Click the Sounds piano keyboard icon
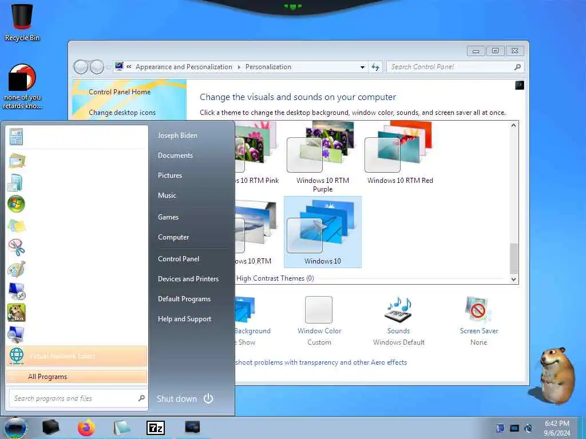The width and height of the screenshot is (586, 439). tap(398, 309)
